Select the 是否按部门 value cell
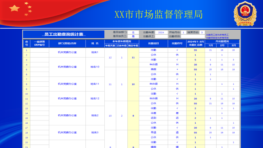263x148 pixels. pos(133,32)
